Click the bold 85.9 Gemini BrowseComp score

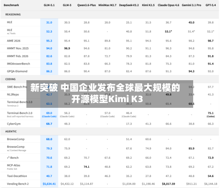pyautogui.click(x=191, y=149)
